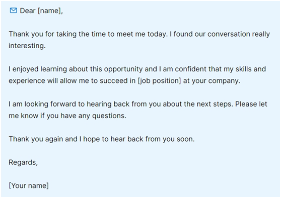The width and height of the screenshot is (281, 198).
Task: Click the [name] placeholder in greeting
Action: pyautogui.click(x=50, y=11)
